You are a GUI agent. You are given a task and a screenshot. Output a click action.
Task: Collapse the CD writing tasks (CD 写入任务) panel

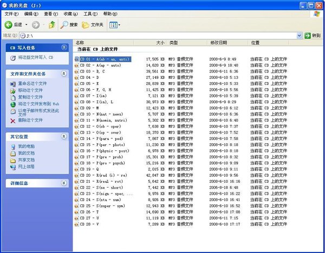(x=64, y=48)
